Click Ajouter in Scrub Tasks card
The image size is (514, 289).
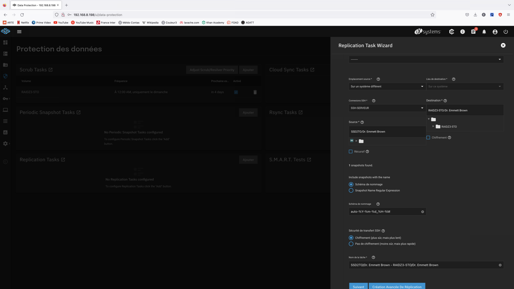(248, 70)
